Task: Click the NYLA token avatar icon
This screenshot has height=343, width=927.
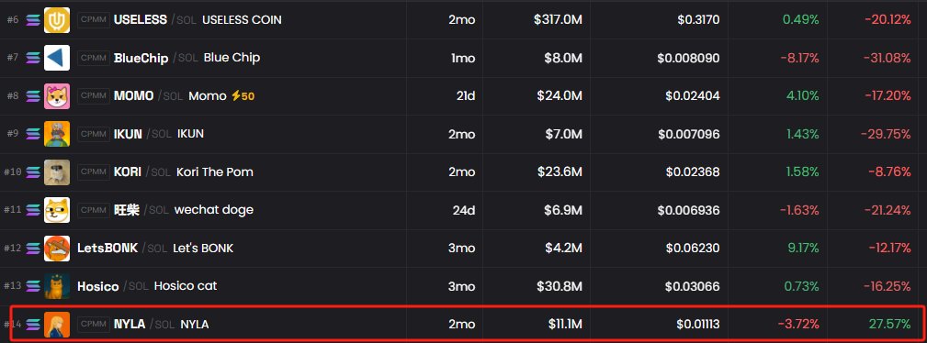Action: 57,324
